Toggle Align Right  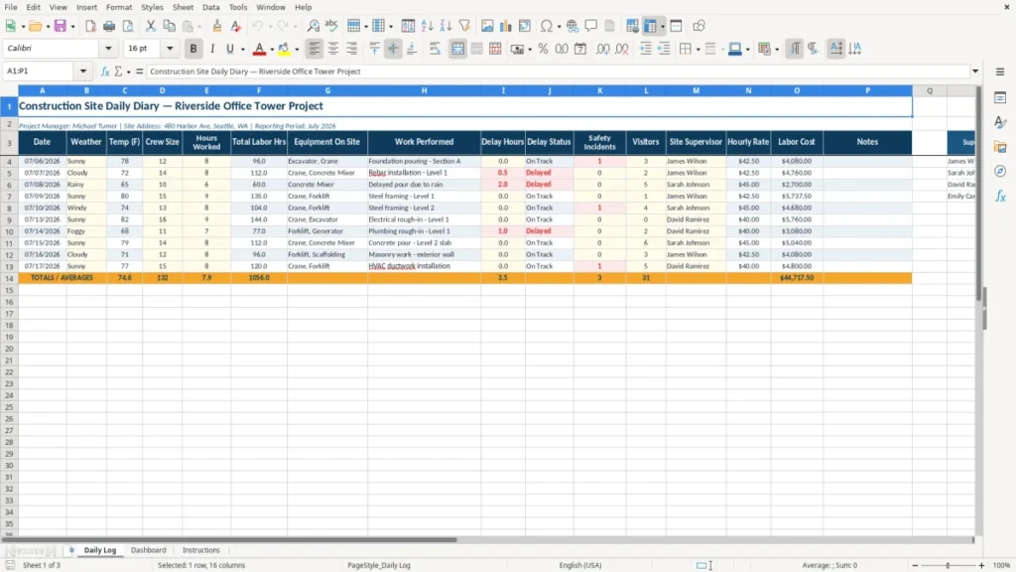[352, 49]
